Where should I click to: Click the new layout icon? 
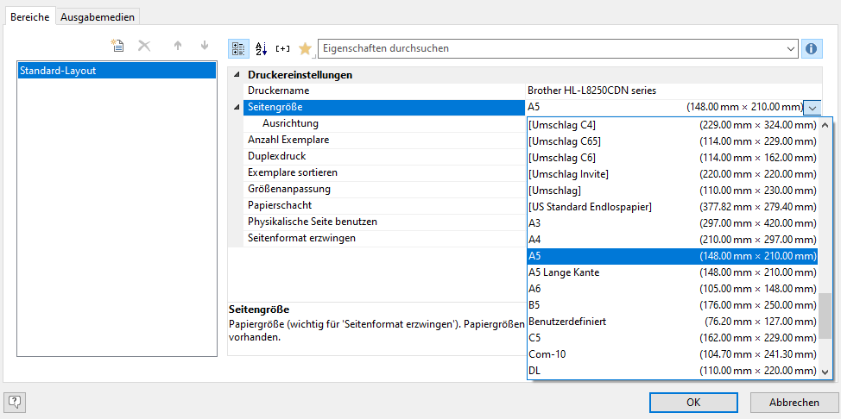(117, 46)
